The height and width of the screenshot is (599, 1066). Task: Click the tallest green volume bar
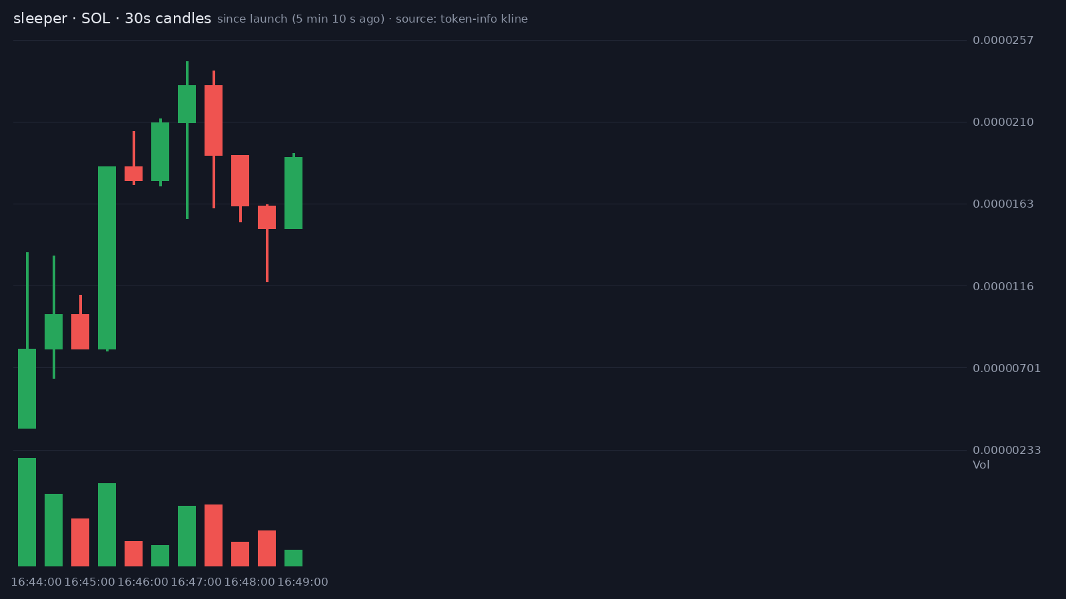click(x=27, y=512)
